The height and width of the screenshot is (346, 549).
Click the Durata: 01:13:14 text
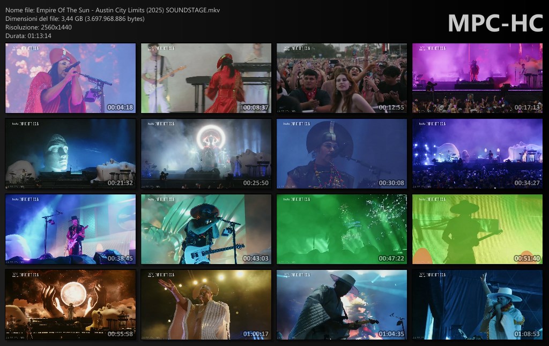click(x=28, y=36)
